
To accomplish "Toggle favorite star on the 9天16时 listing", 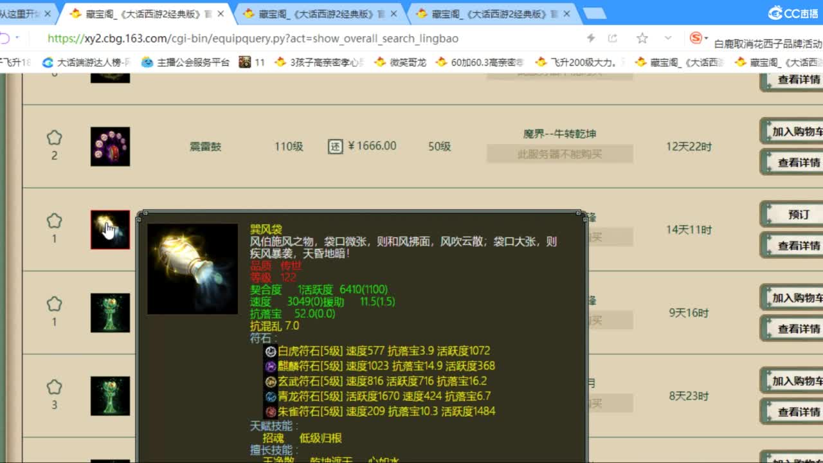I will click(55, 304).
